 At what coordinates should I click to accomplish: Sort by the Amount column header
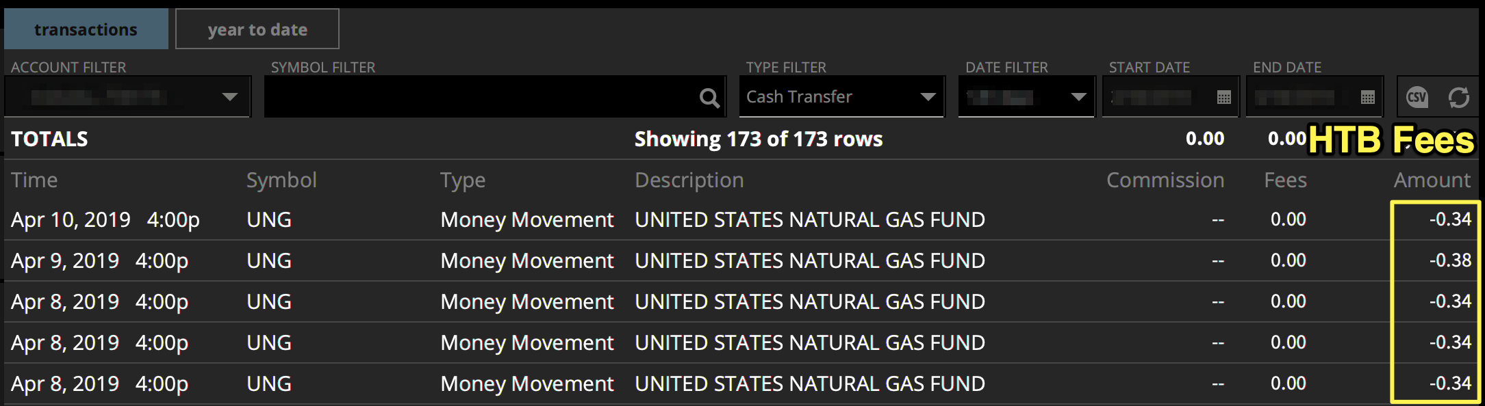click(1432, 180)
